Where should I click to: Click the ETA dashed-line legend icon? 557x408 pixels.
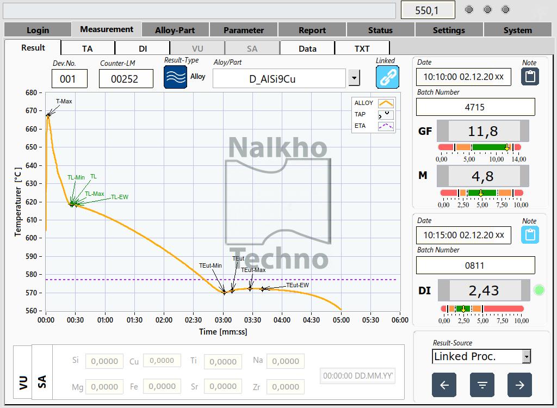386,126
